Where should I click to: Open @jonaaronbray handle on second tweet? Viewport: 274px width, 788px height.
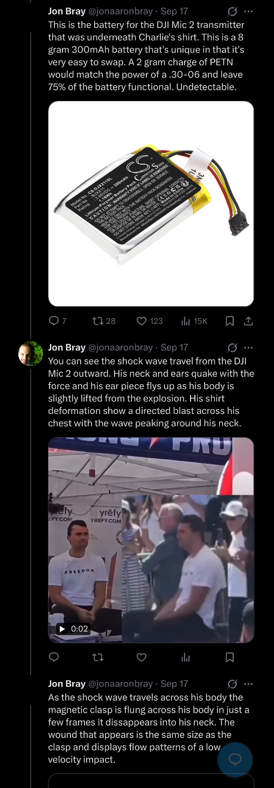(x=121, y=347)
